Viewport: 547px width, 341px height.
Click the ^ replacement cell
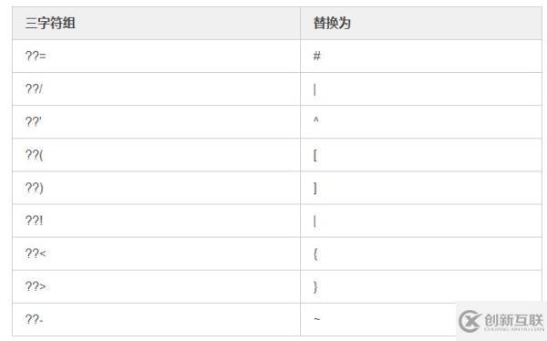421,122
